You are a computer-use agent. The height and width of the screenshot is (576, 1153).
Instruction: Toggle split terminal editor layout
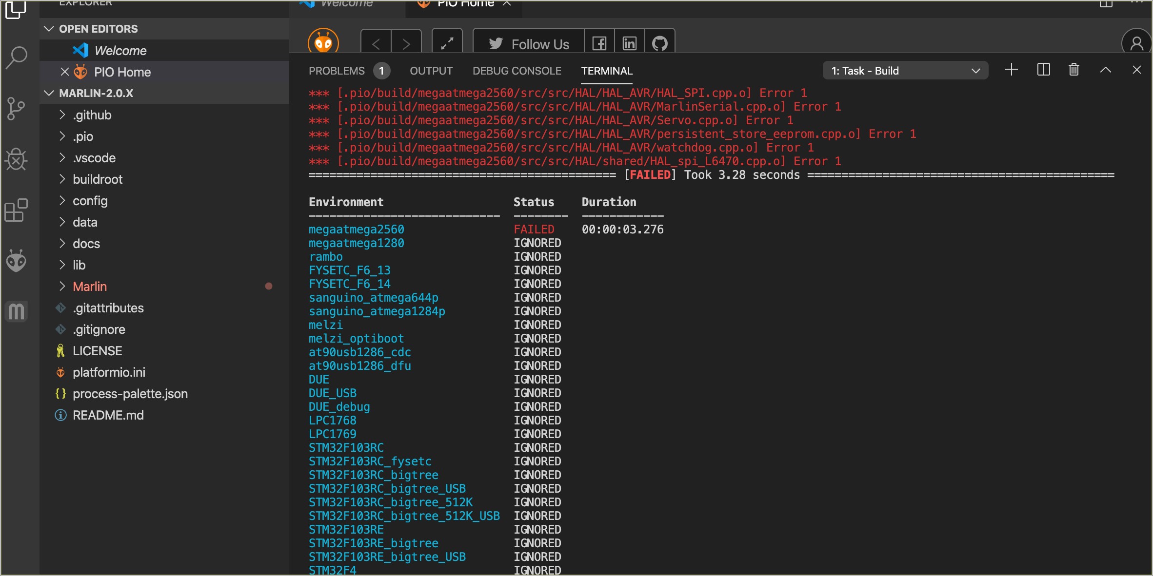pyautogui.click(x=1043, y=71)
